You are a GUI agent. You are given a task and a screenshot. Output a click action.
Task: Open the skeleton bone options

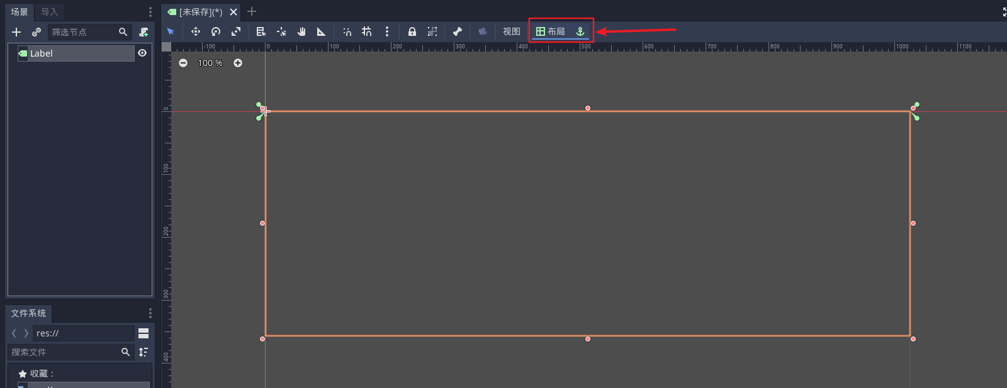(458, 31)
